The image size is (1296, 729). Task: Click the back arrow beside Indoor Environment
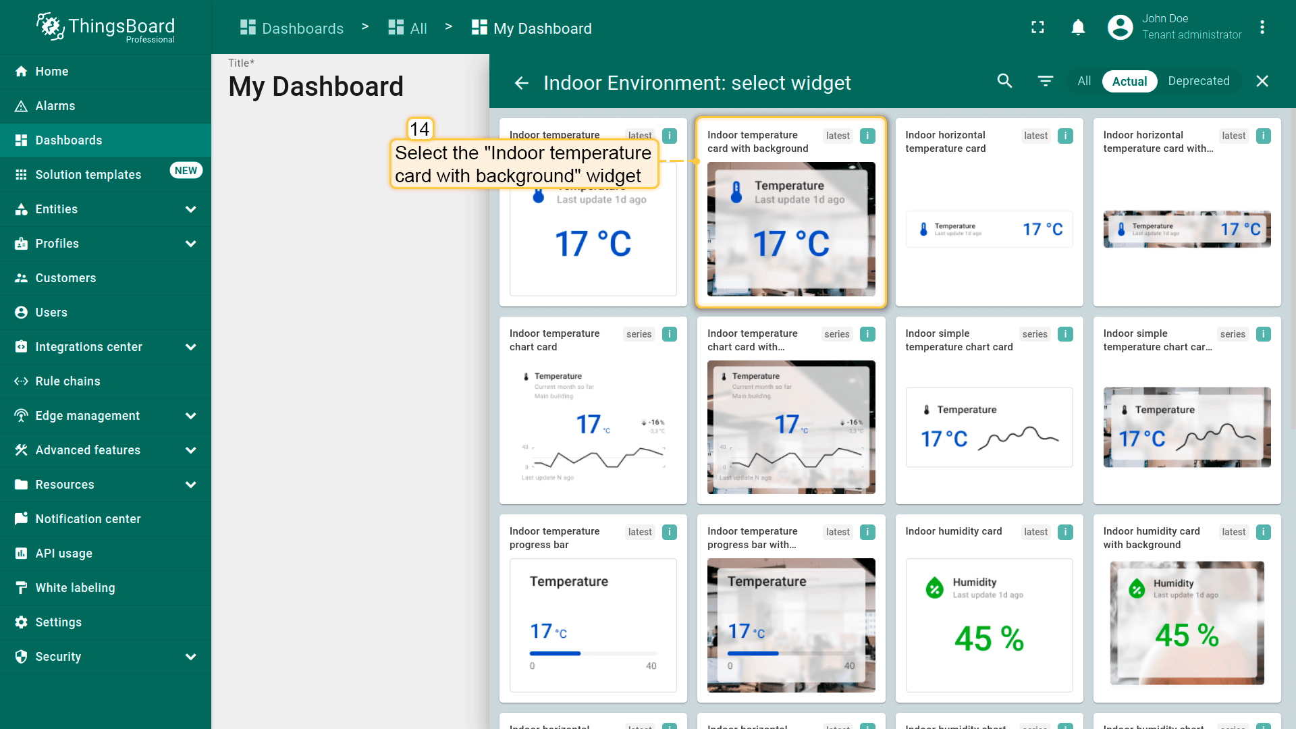coord(521,82)
